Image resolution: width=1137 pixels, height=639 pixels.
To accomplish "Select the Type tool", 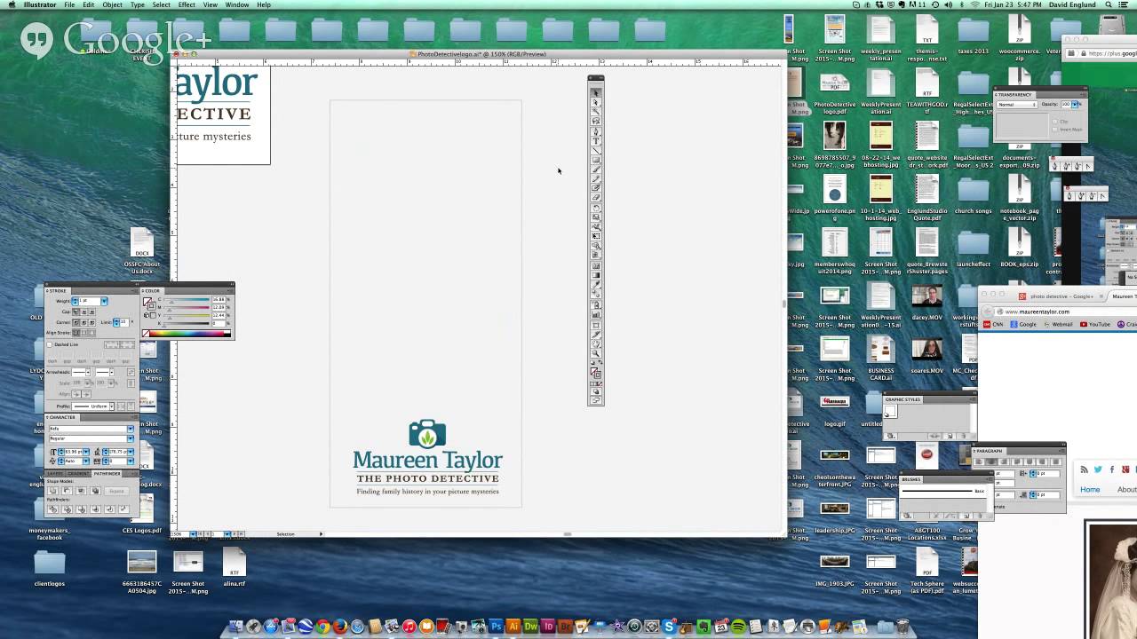I will [x=596, y=141].
